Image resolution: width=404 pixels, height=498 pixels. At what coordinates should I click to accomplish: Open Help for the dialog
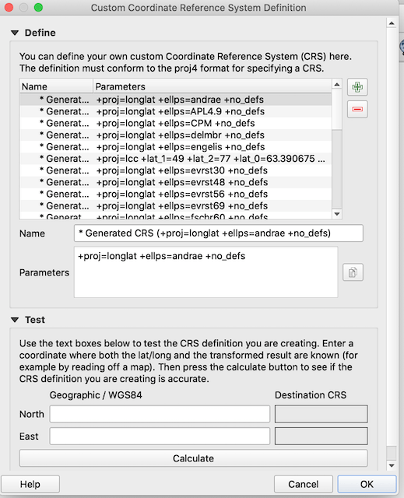click(30, 484)
